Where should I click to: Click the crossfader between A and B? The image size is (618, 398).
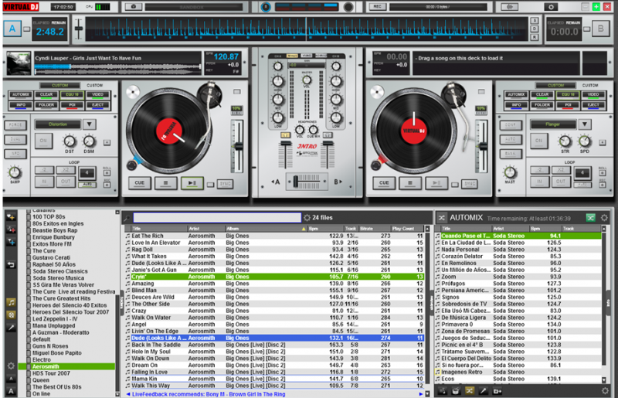coord(307,182)
